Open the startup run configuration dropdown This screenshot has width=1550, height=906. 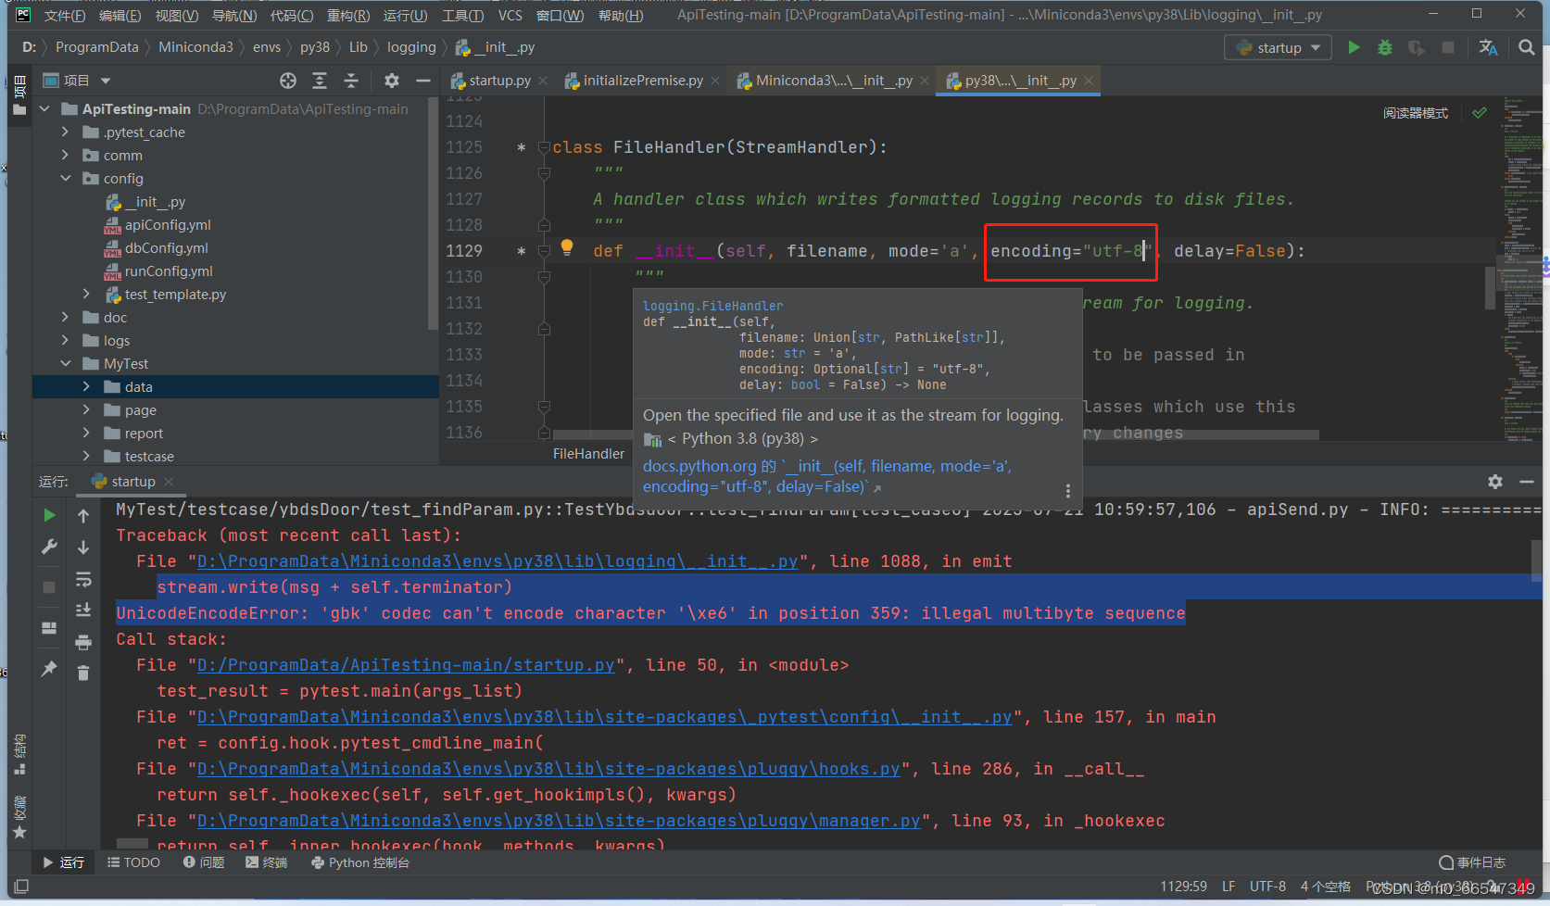[x=1278, y=46]
